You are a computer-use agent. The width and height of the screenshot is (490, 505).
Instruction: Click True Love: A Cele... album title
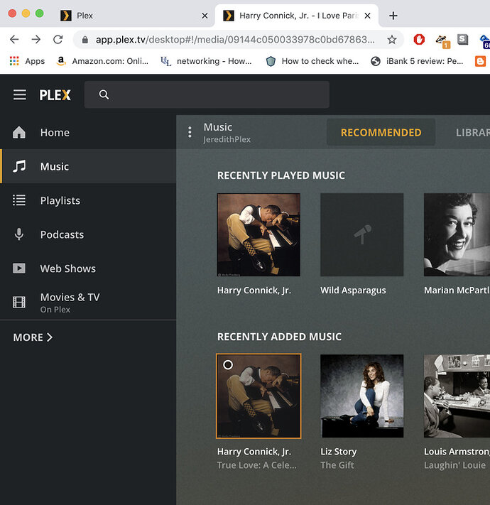click(x=256, y=465)
